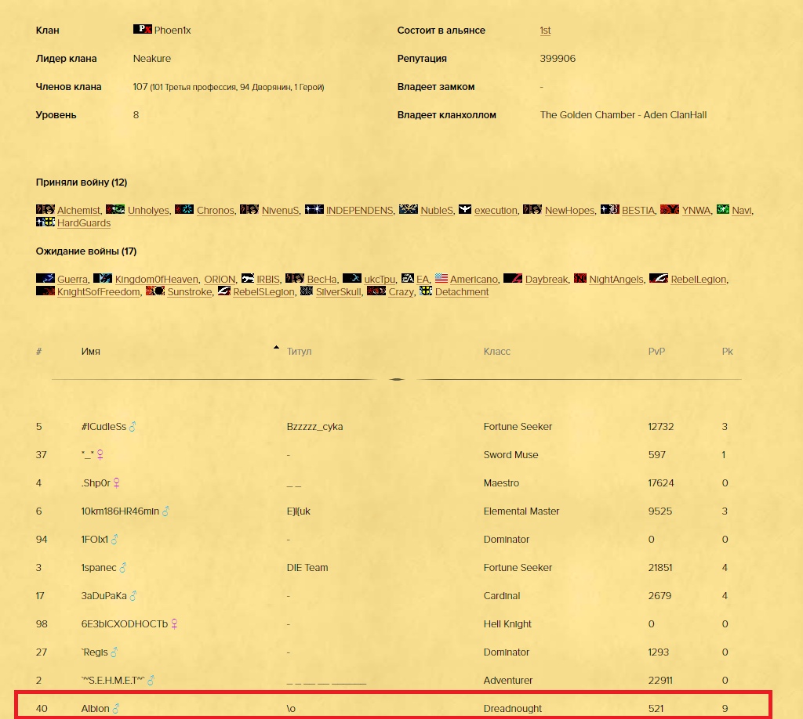
Task: Click the Navi green crest icon
Action: pyautogui.click(x=722, y=210)
